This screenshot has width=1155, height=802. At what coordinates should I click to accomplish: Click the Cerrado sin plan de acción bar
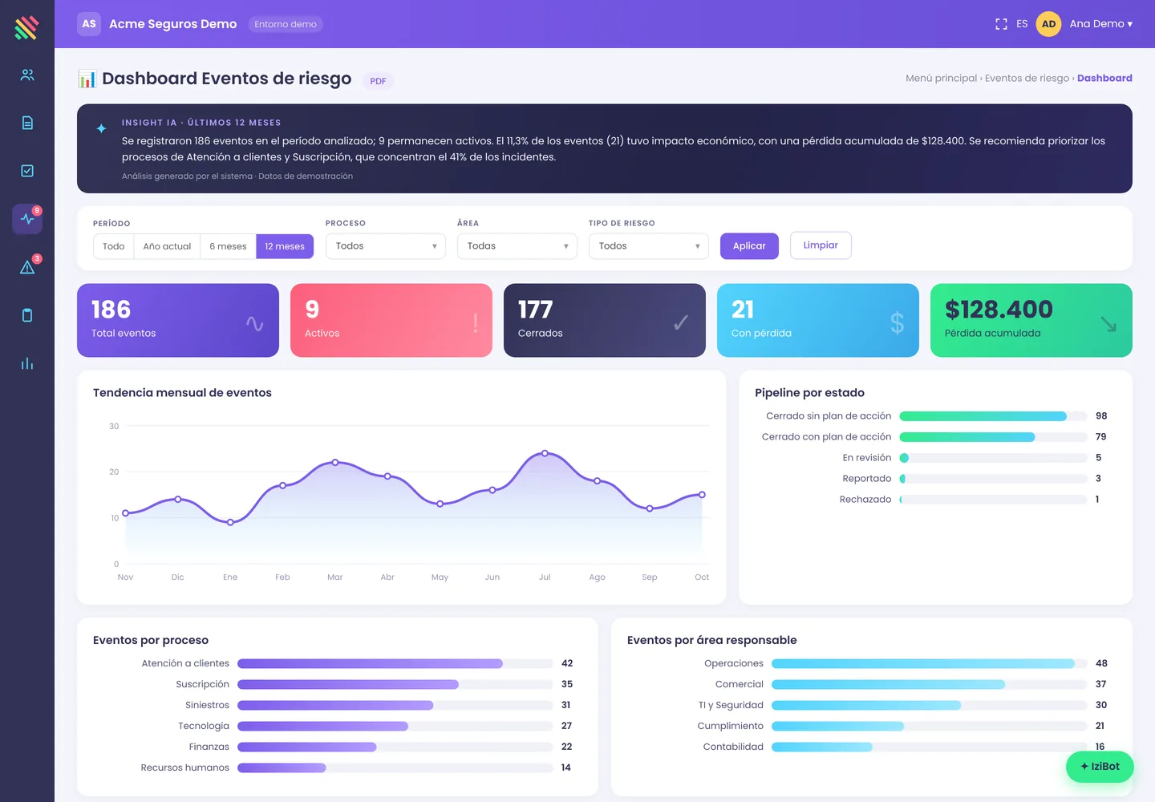[x=993, y=416]
